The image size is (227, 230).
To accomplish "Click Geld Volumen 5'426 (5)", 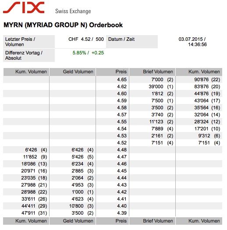I will [82, 157].
